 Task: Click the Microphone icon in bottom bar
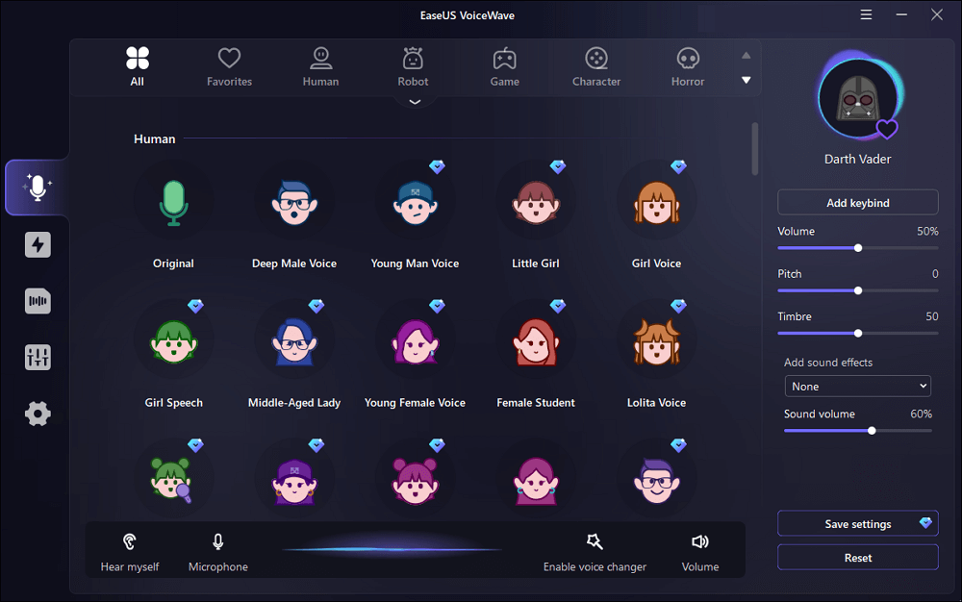(x=217, y=540)
